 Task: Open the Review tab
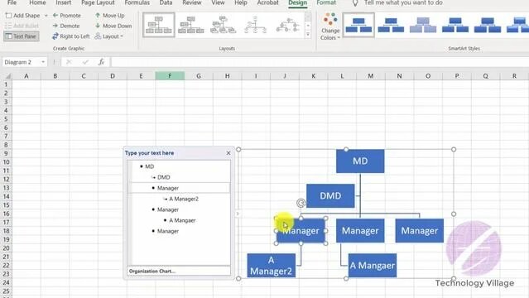pos(191,2)
